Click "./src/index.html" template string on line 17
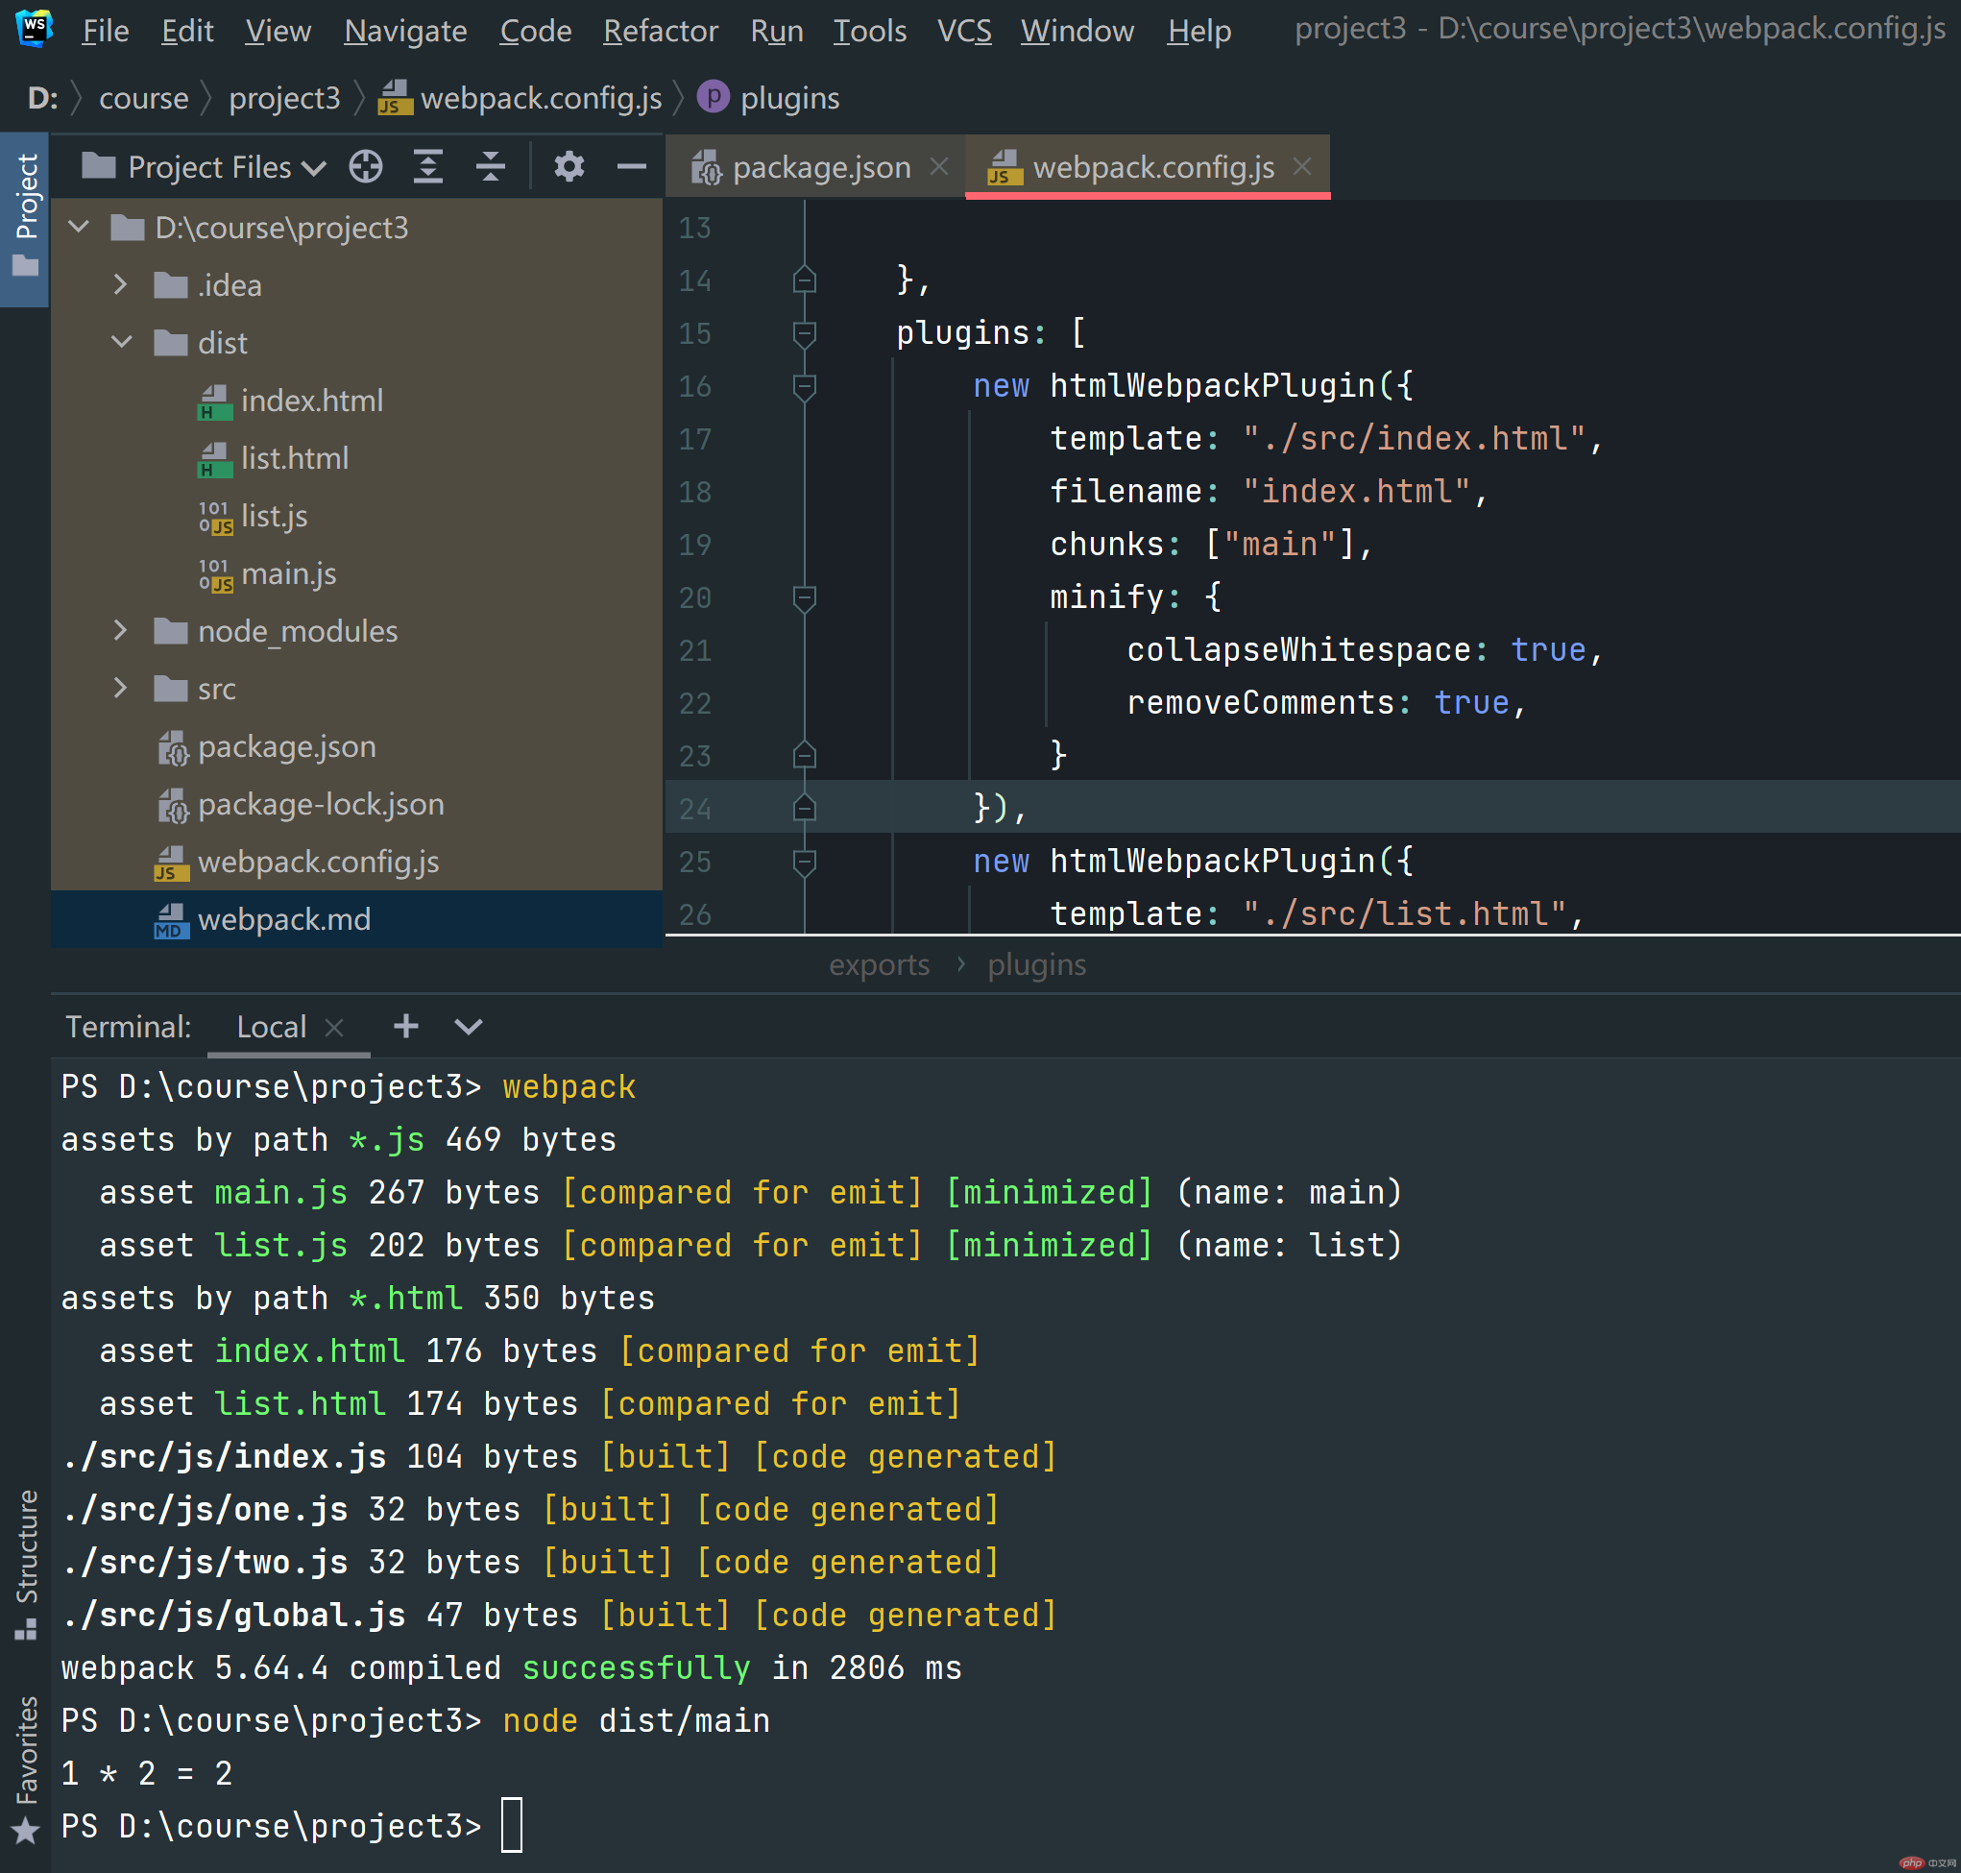1961x1873 pixels. point(1413,438)
